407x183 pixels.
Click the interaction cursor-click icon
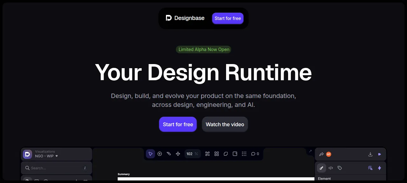[370, 168]
